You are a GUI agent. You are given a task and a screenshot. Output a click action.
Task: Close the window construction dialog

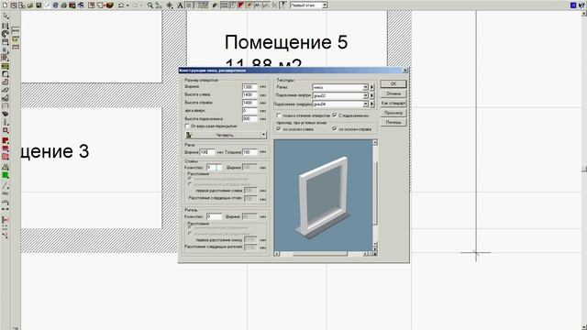click(x=405, y=71)
